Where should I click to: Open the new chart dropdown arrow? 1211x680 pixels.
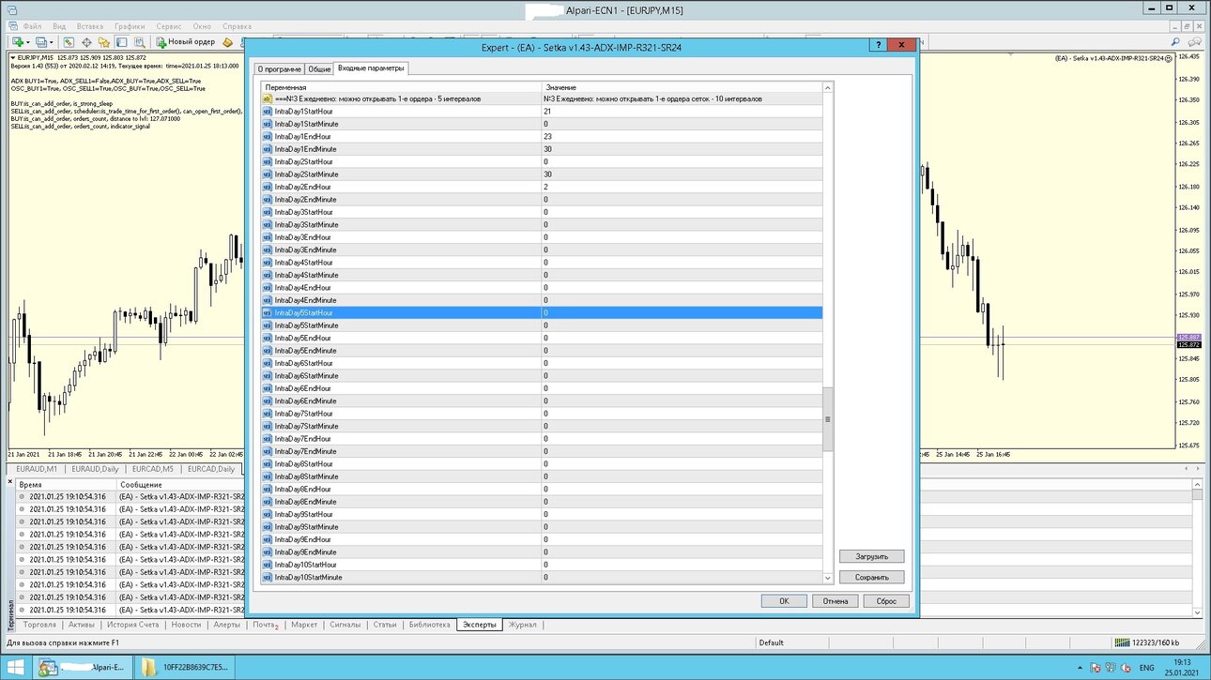tap(28, 42)
